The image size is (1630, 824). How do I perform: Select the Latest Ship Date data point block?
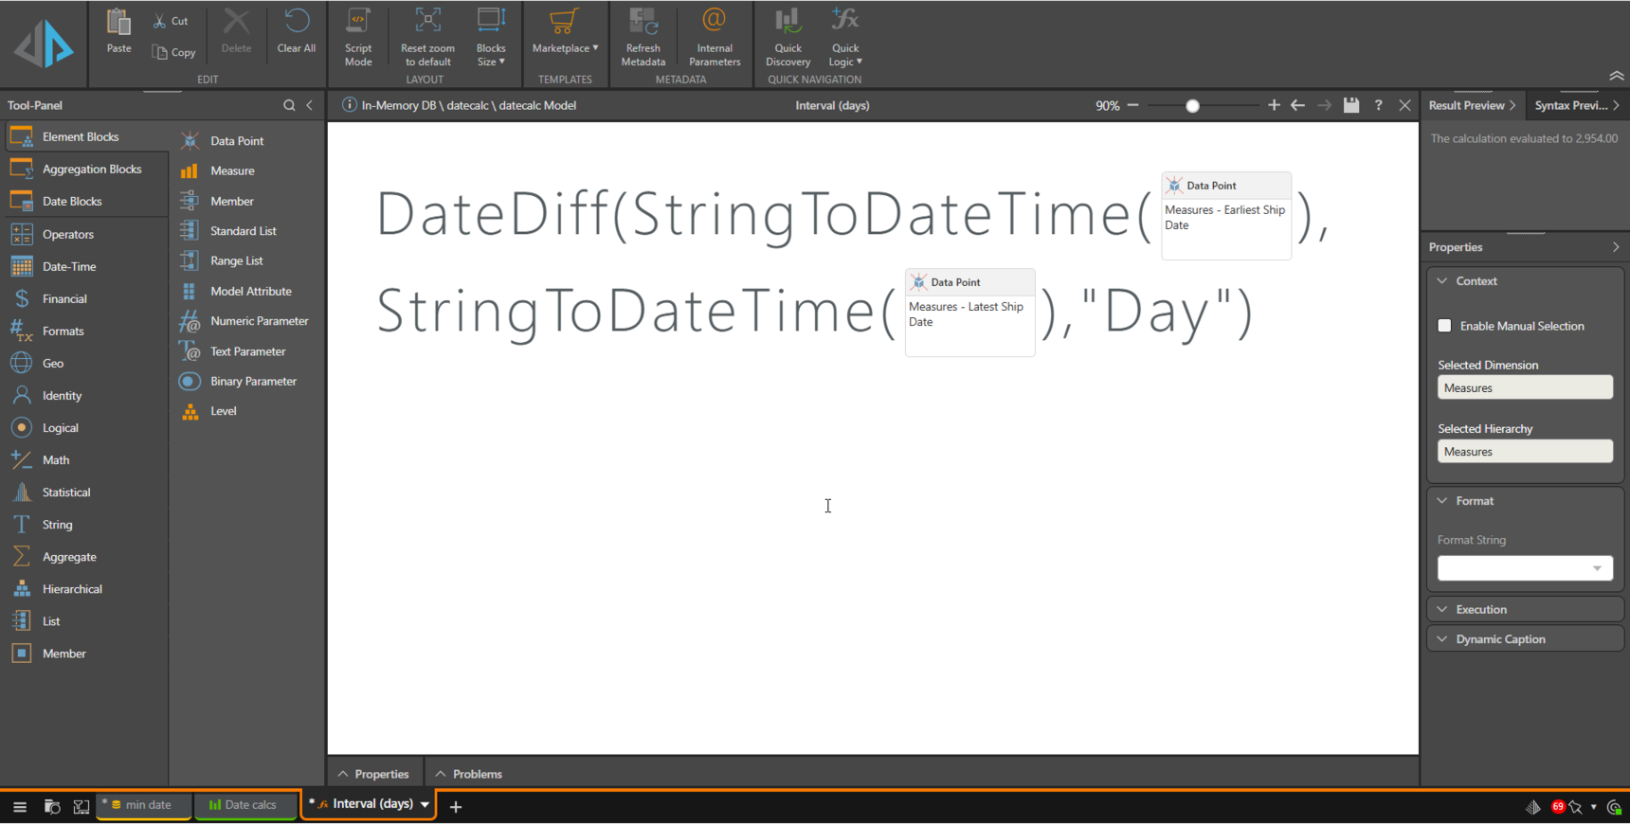[x=969, y=313]
